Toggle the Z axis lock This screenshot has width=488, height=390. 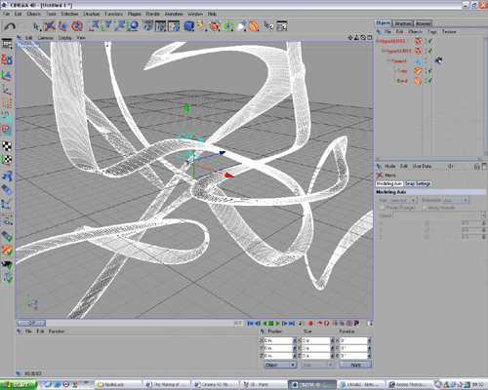(x=120, y=26)
